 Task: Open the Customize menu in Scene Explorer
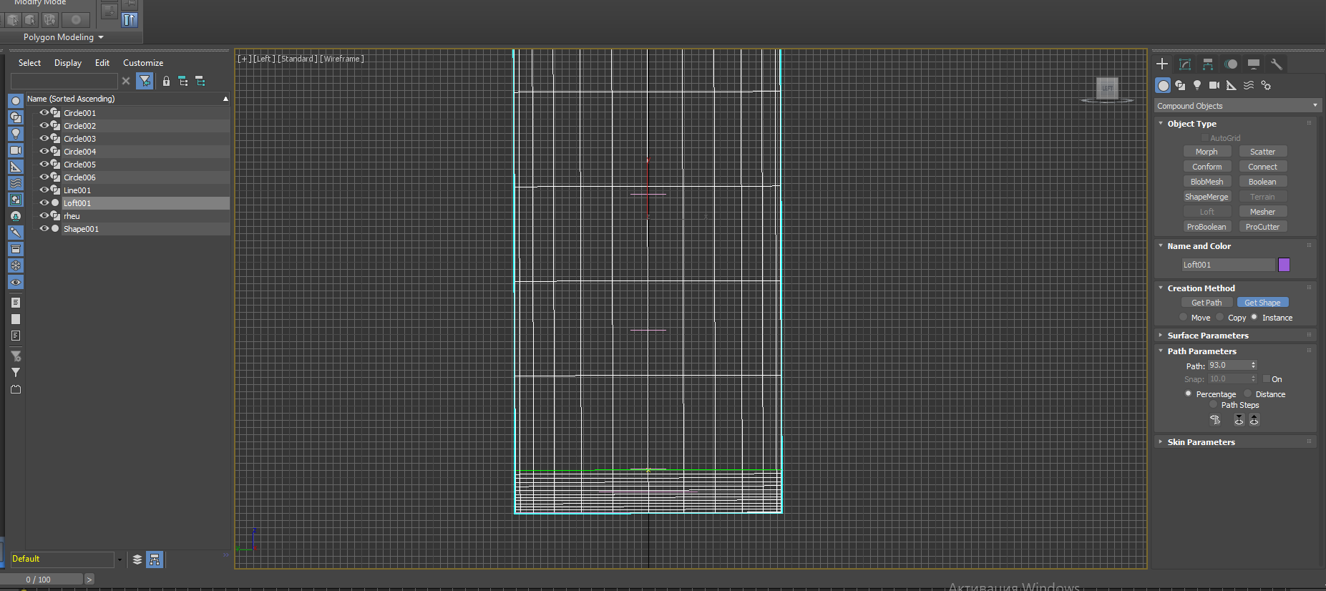click(143, 63)
